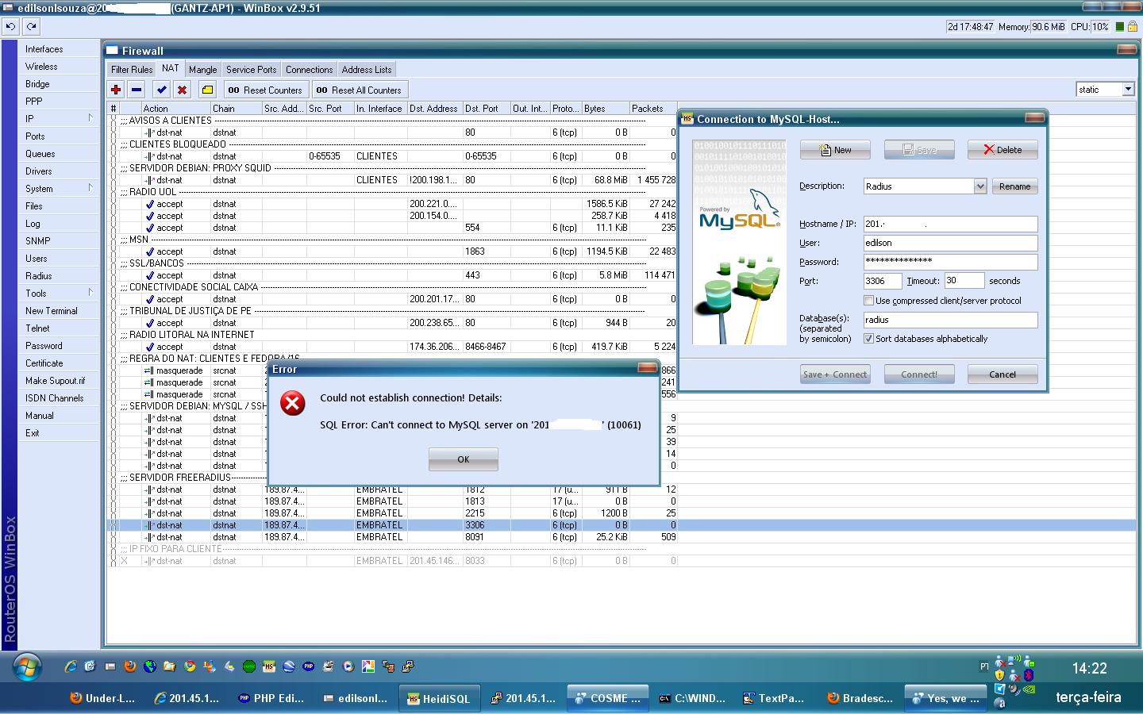The height and width of the screenshot is (714, 1143).
Task: Toggle 'Use compressed client/server protocol' checkbox
Action: (868, 301)
